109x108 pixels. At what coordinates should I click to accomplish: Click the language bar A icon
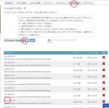pyautogui.click(x=106, y=106)
